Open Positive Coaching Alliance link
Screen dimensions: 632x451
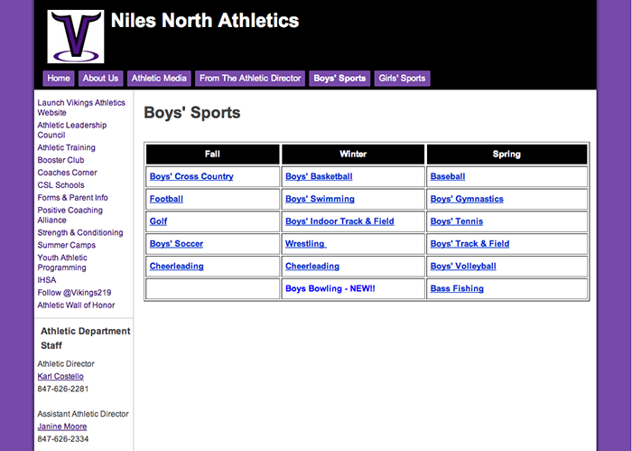(x=70, y=215)
